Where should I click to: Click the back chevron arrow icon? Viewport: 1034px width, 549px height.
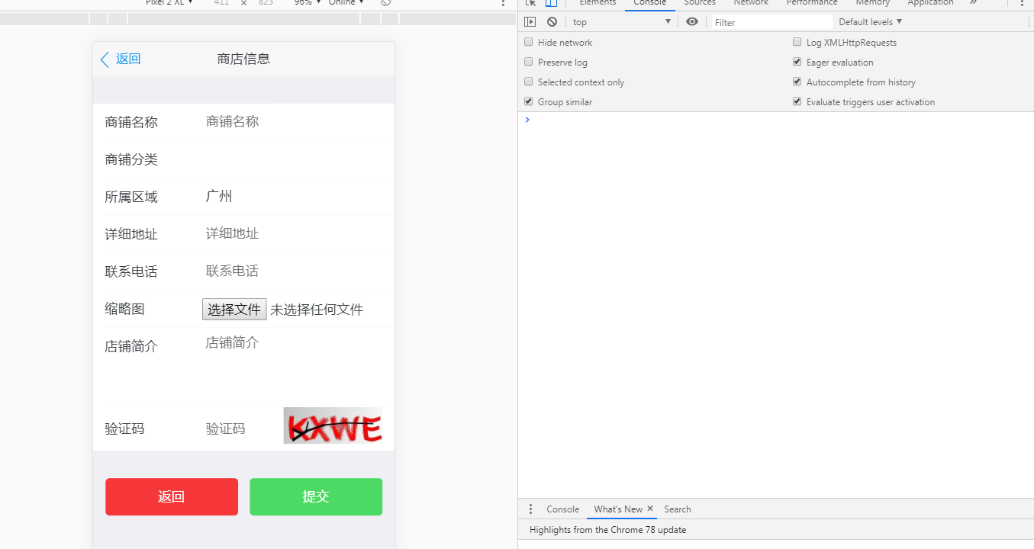pyautogui.click(x=105, y=59)
